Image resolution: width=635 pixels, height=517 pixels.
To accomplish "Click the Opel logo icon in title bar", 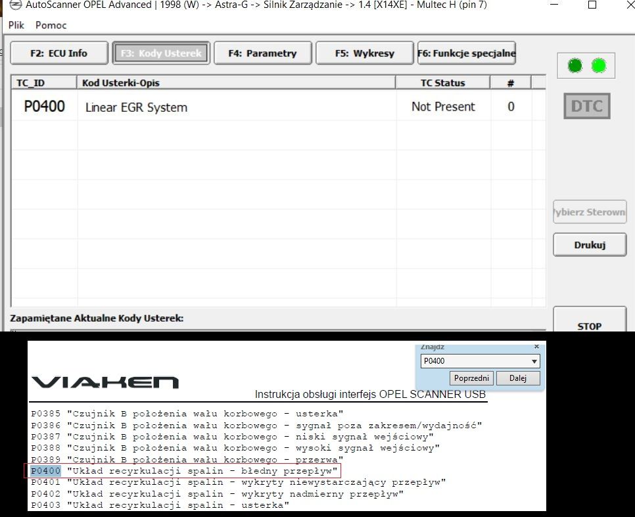I will (15, 5).
